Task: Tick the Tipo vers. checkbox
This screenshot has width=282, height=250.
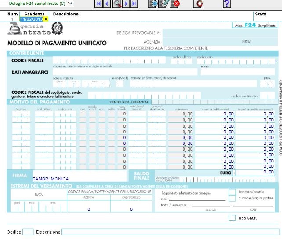Action: click(x=232, y=218)
